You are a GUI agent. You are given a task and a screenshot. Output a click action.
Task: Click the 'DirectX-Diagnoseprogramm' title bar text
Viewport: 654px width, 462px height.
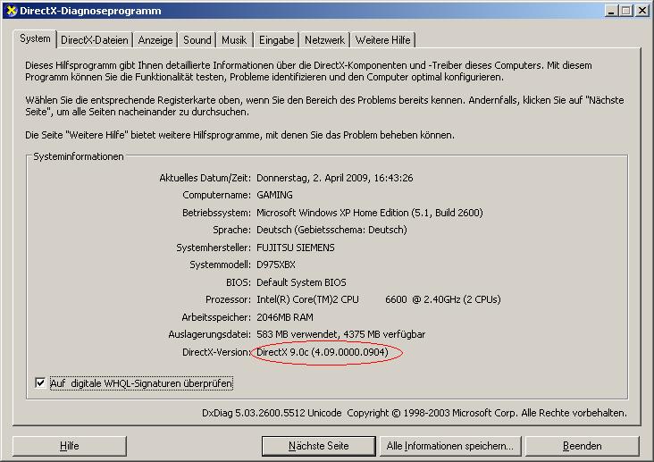point(90,11)
